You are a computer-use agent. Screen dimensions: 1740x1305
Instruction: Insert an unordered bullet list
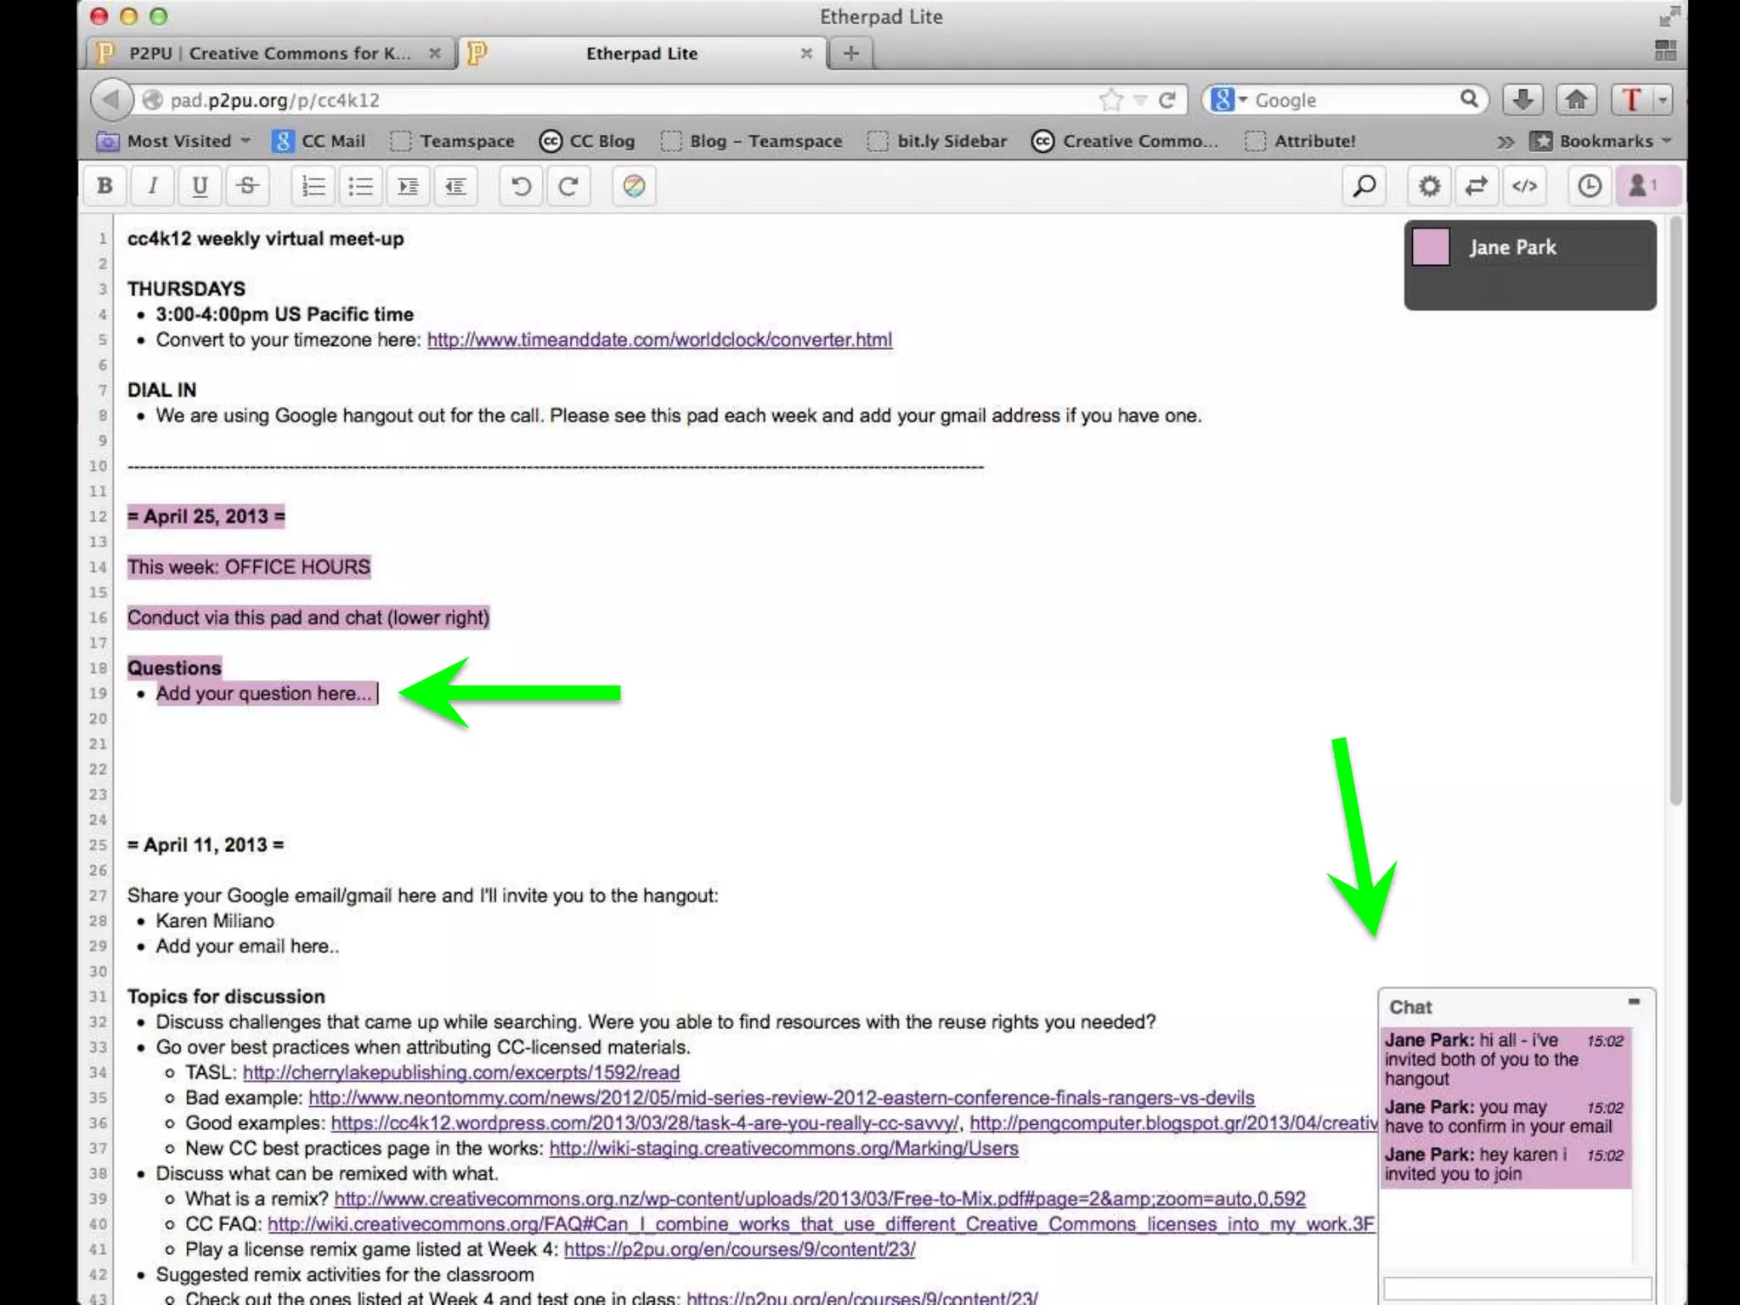(x=361, y=186)
